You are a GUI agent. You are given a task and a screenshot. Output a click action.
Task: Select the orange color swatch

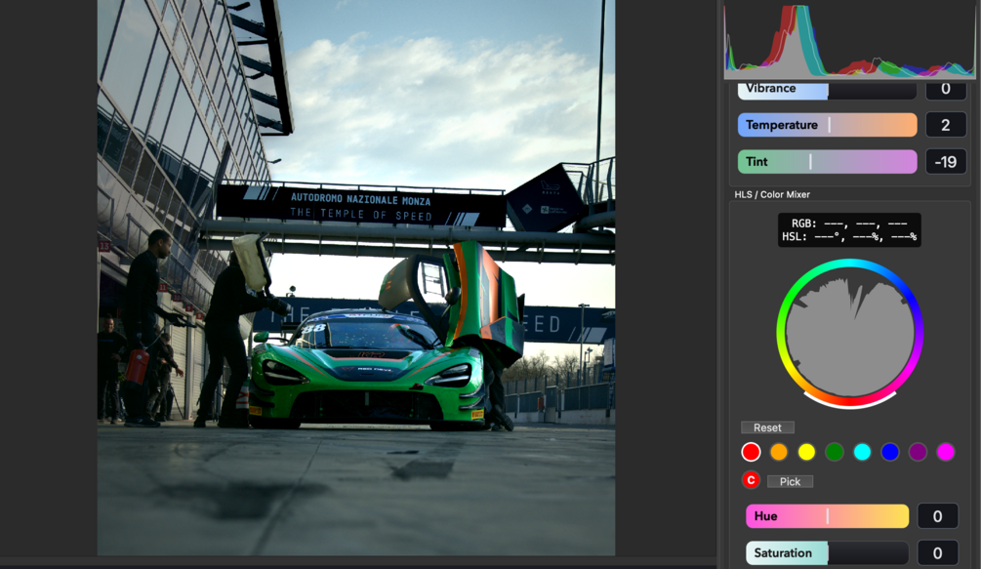[x=778, y=452]
